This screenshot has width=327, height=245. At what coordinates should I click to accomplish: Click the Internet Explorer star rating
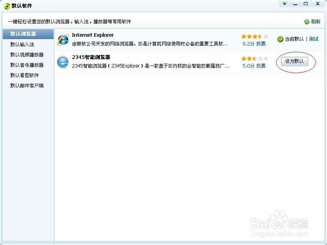pyautogui.click(x=255, y=36)
